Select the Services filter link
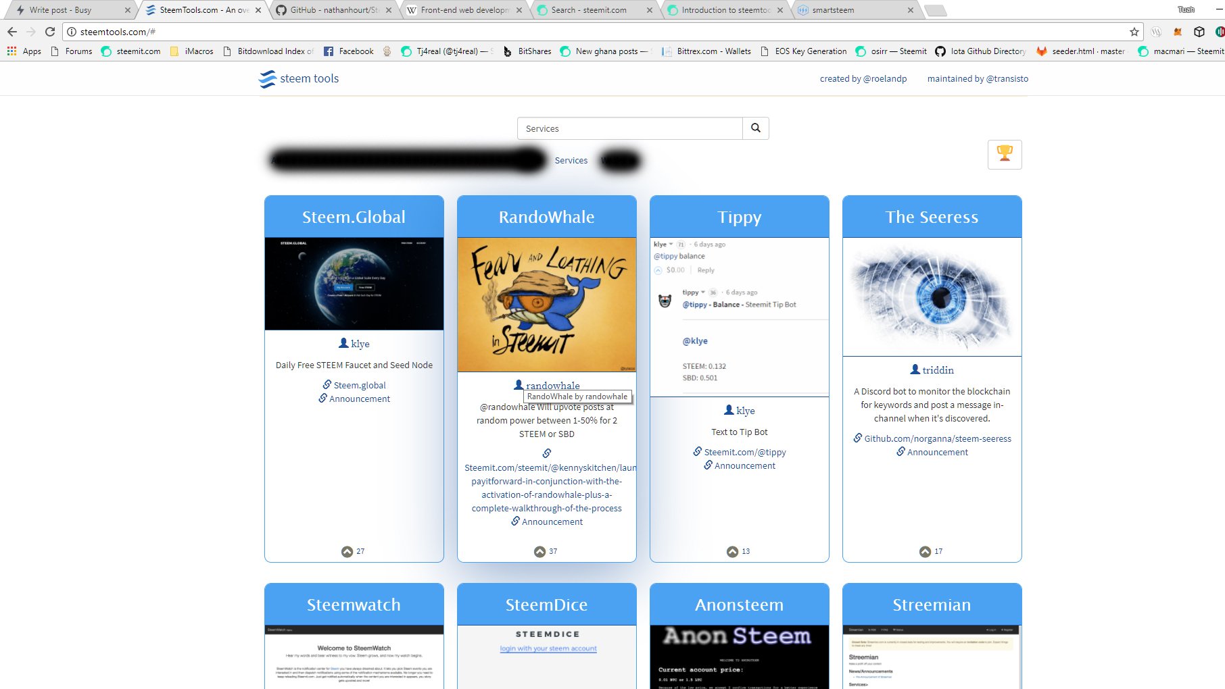1225x689 pixels. tap(571, 161)
